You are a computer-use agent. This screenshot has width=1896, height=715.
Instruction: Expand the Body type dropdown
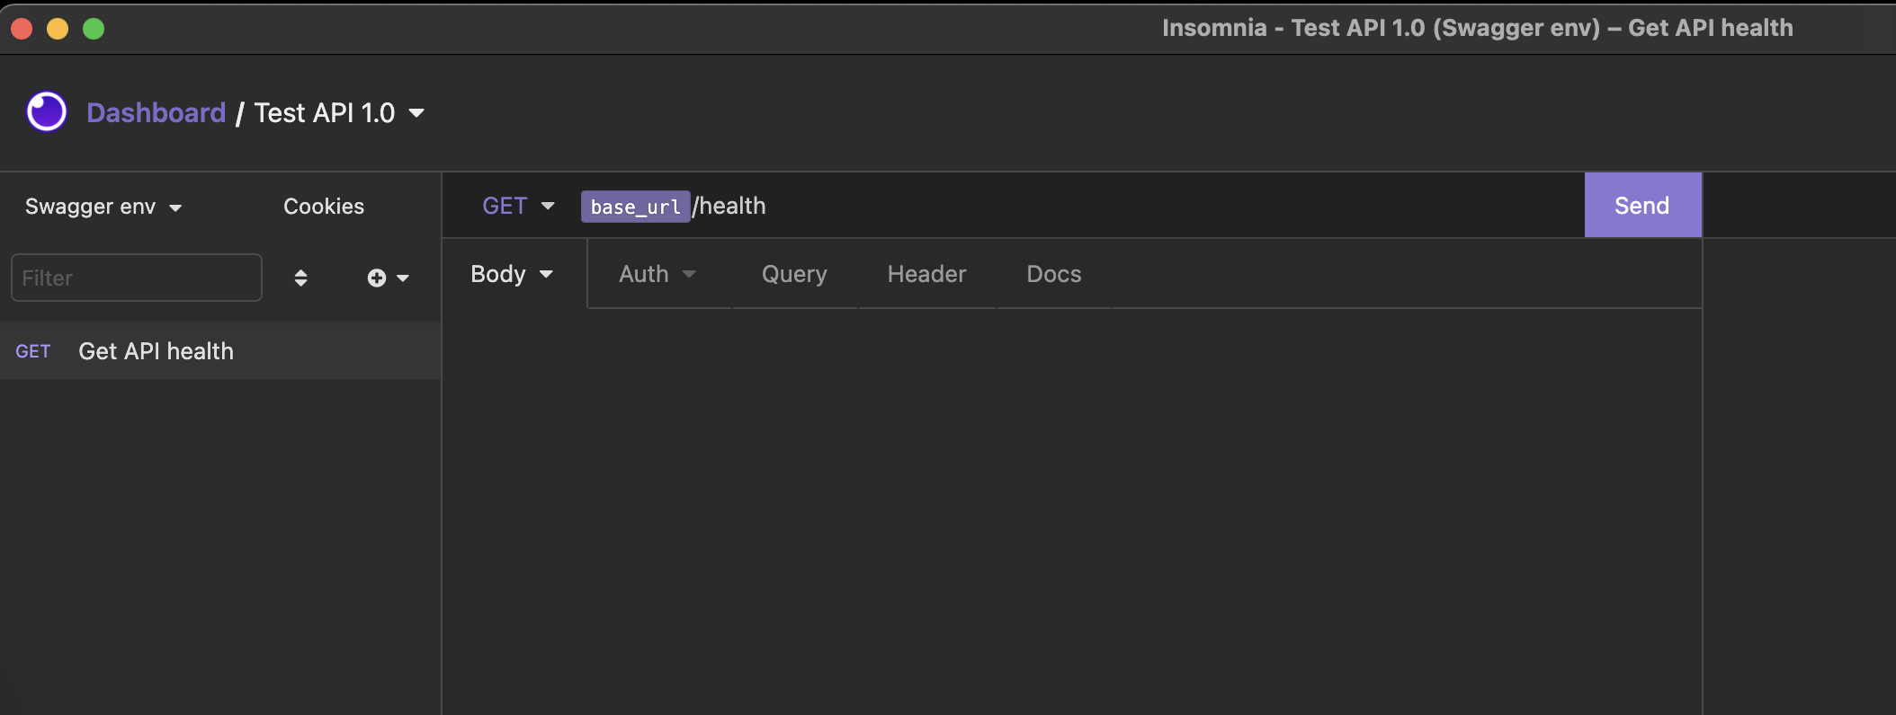(511, 274)
